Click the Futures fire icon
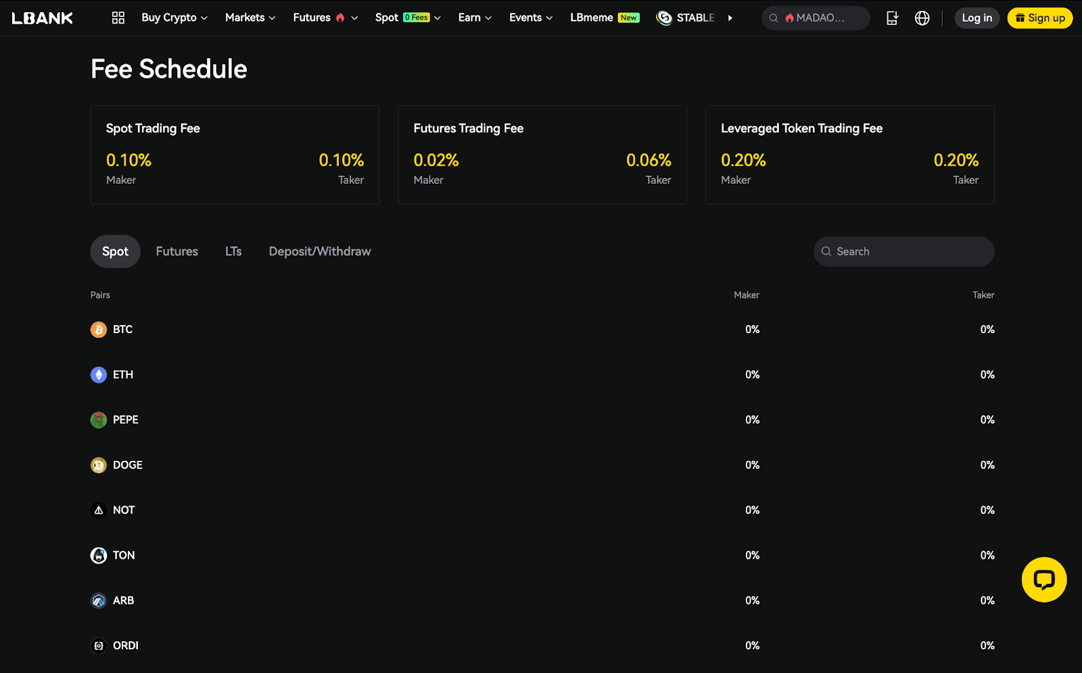1082x673 pixels. [x=340, y=18]
